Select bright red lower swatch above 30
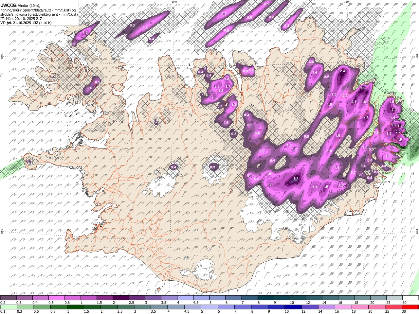Viewport: 419px width, 314px height. click(x=410, y=307)
